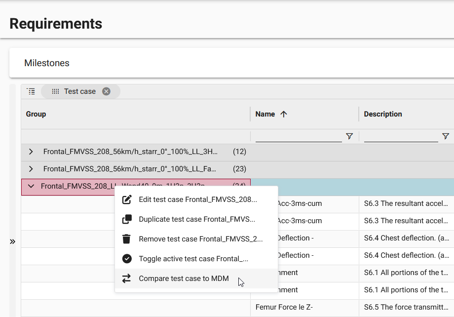Click the trash icon beside Remove test case

pyautogui.click(x=126, y=239)
